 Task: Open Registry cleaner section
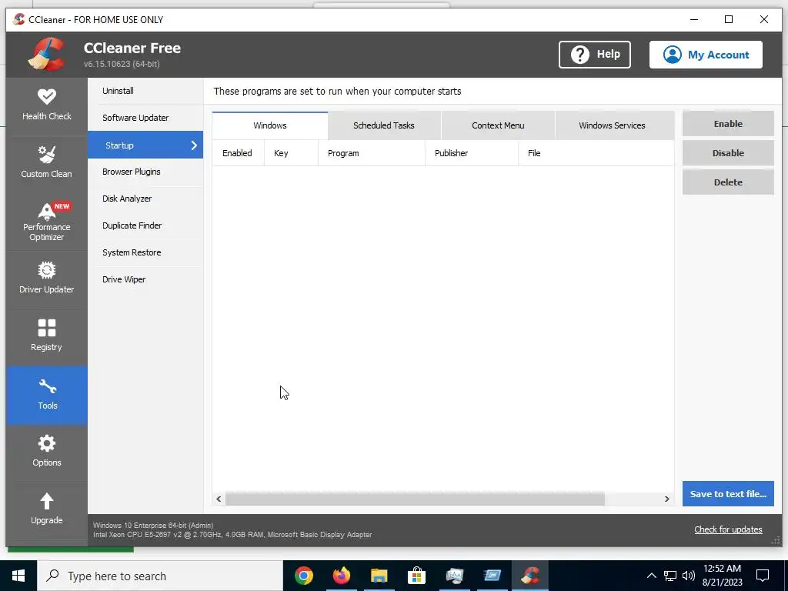click(x=47, y=337)
